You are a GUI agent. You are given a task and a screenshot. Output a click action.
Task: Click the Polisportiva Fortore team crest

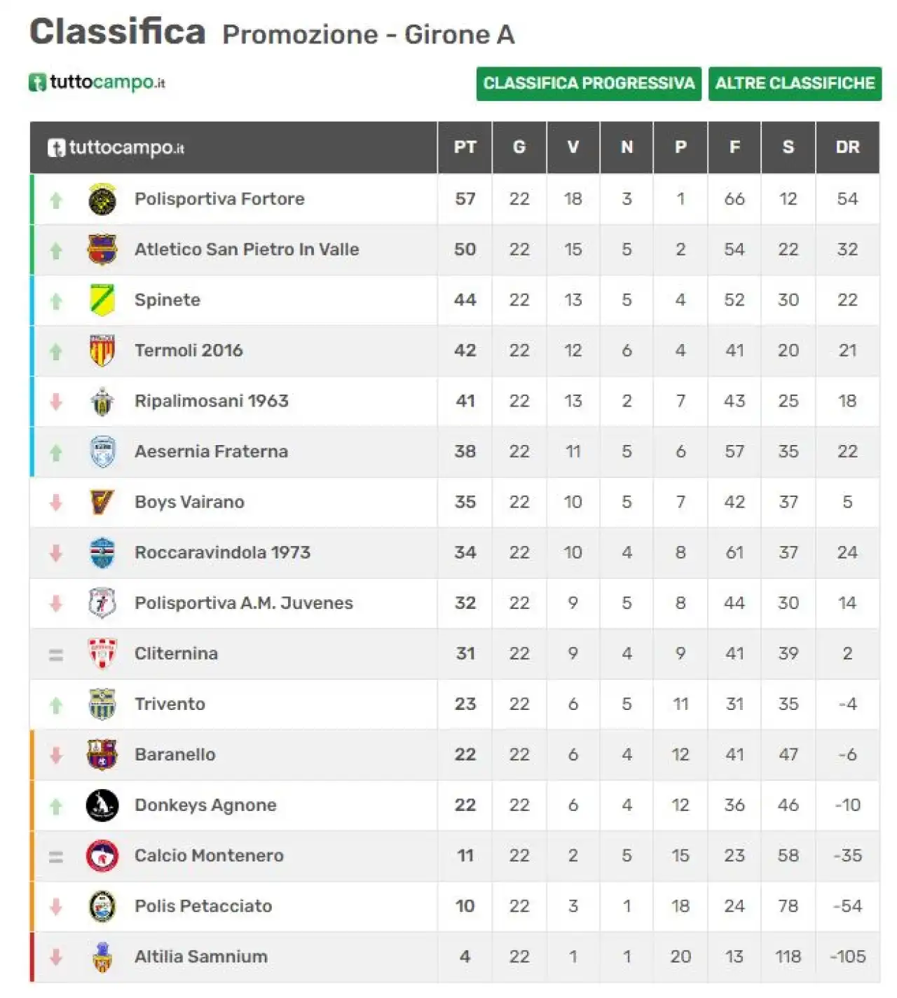coord(102,199)
